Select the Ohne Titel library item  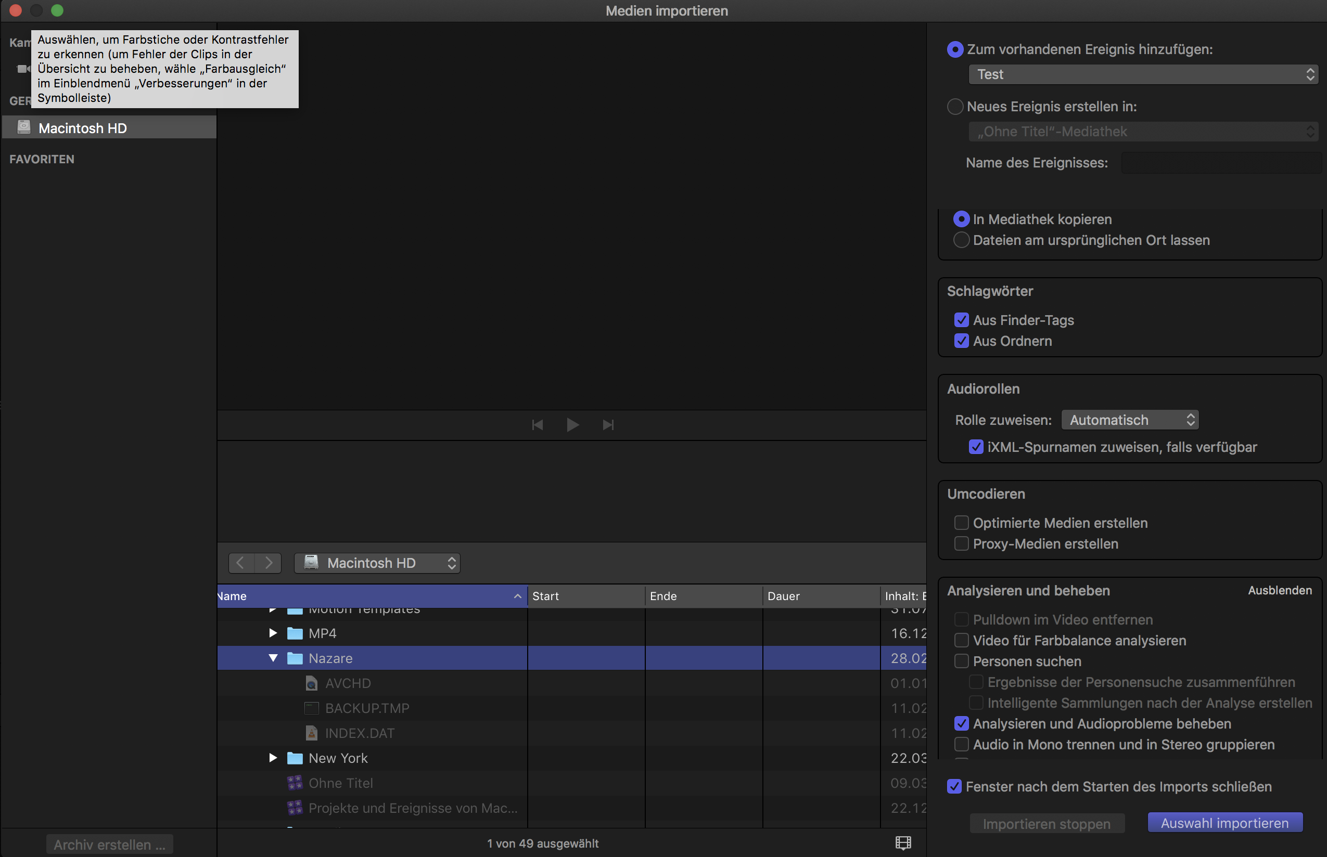[340, 783]
